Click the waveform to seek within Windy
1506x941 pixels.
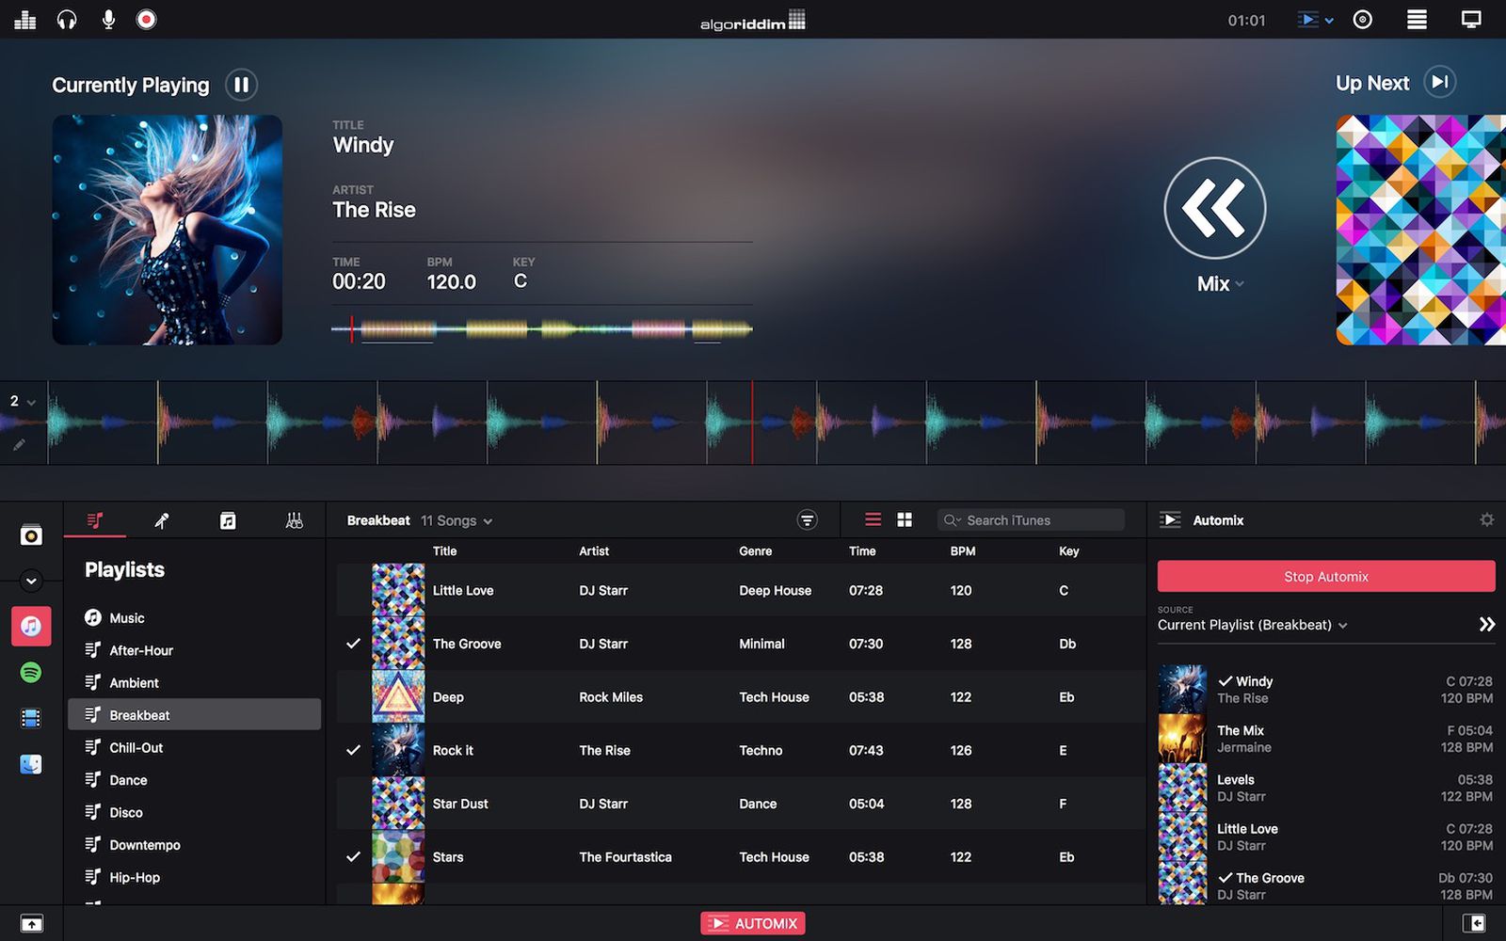point(541,329)
